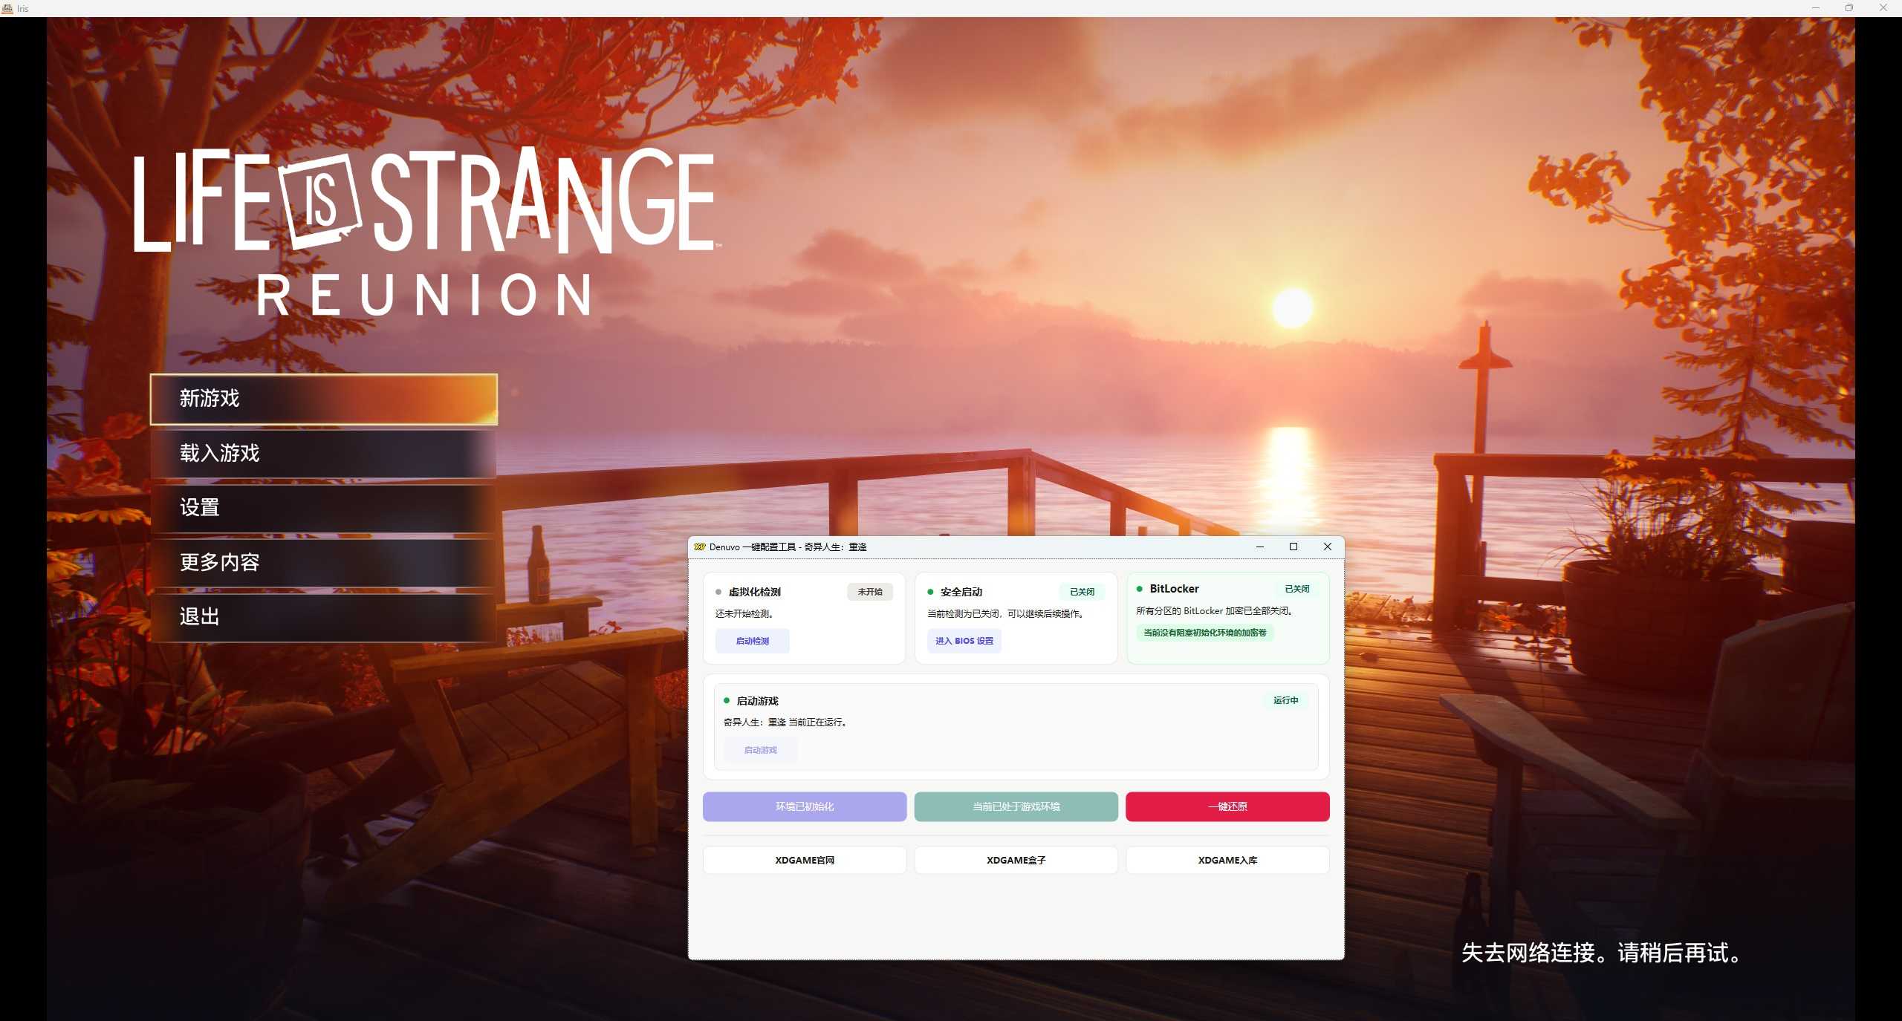Open the XDGAME官网 link
The width and height of the screenshot is (1902, 1021).
pos(804,860)
